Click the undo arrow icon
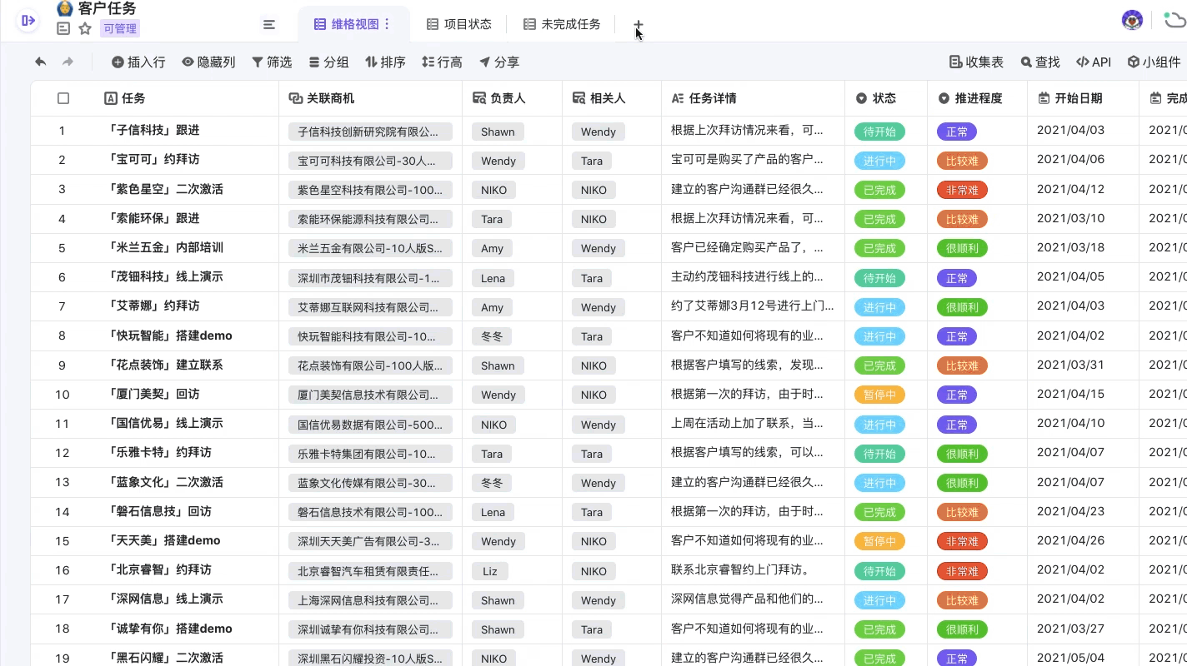The image size is (1187, 666). [40, 62]
